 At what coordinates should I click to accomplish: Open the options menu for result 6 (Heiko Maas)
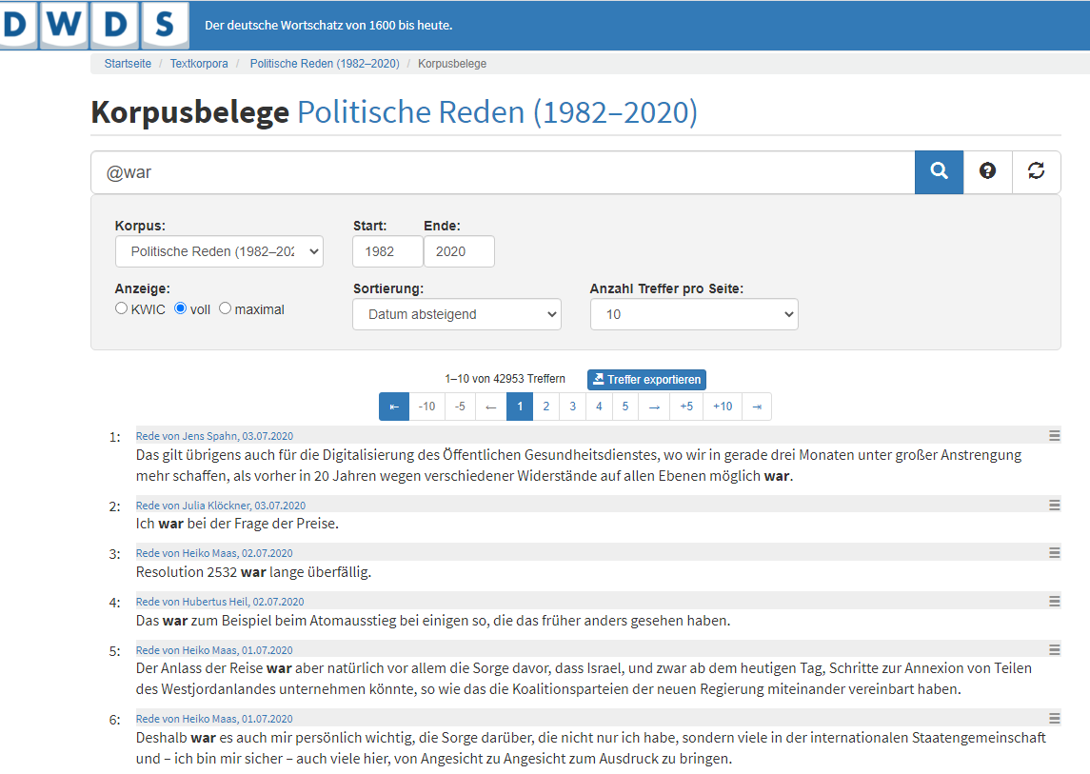[x=1054, y=719]
